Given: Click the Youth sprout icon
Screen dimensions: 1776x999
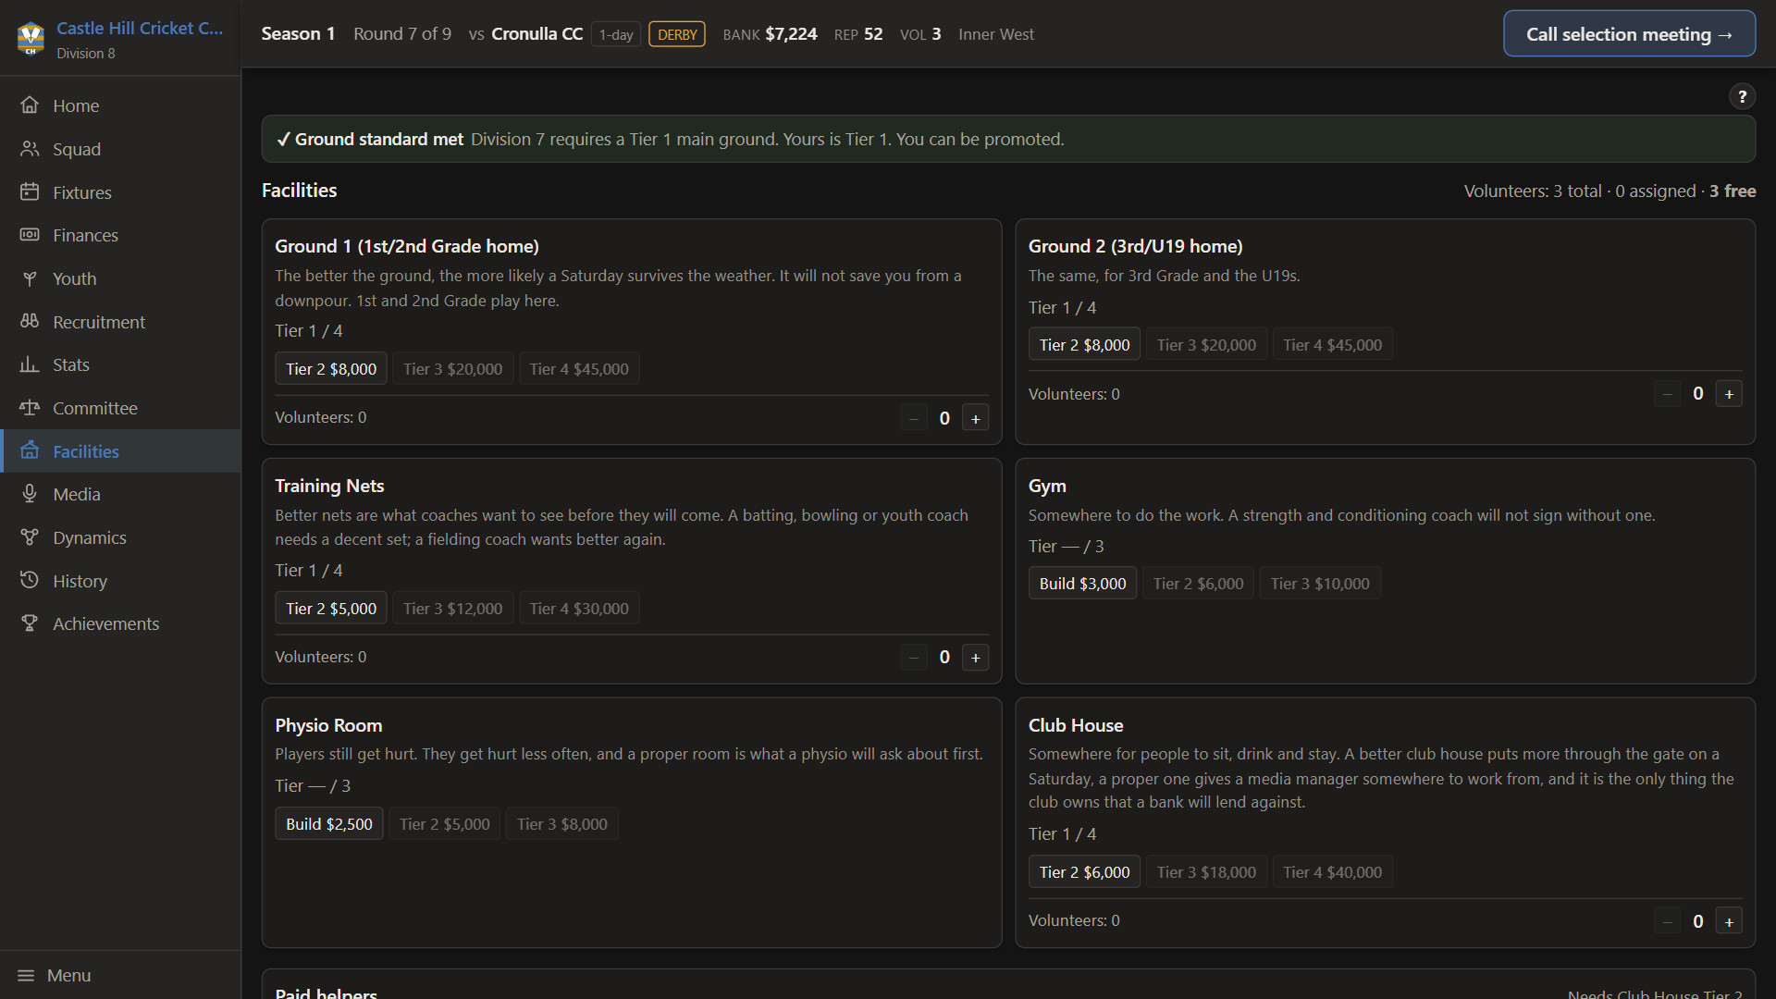Looking at the screenshot, I should click(x=30, y=278).
